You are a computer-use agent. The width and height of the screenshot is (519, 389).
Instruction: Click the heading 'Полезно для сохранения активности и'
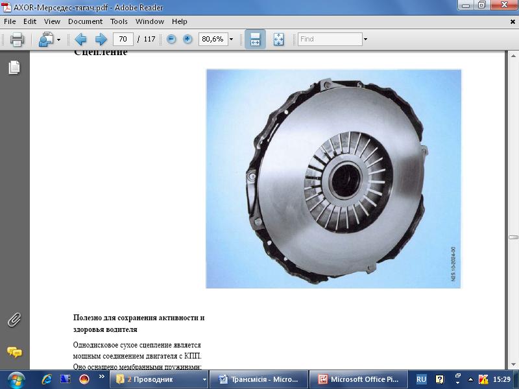139,318
